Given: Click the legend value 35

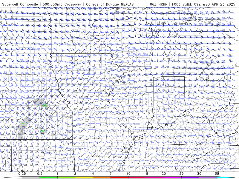Looking at the screenshot, I should pyautogui.click(x=217, y=174).
